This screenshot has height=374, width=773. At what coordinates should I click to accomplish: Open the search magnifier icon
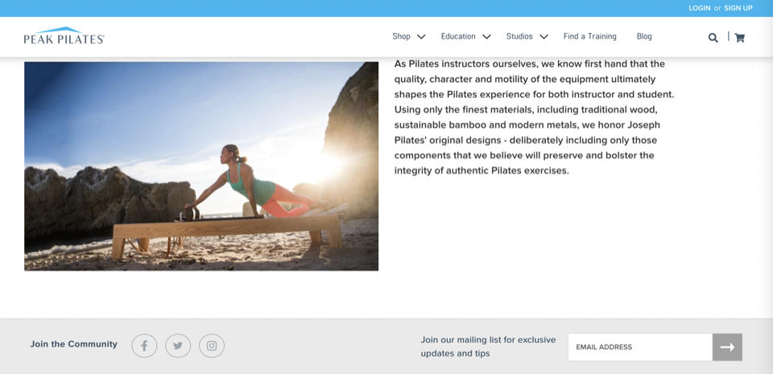pos(713,37)
